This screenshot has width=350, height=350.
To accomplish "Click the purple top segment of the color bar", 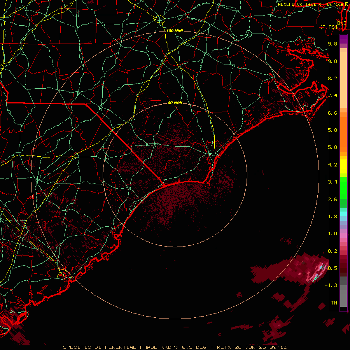I will coord(343,39).
